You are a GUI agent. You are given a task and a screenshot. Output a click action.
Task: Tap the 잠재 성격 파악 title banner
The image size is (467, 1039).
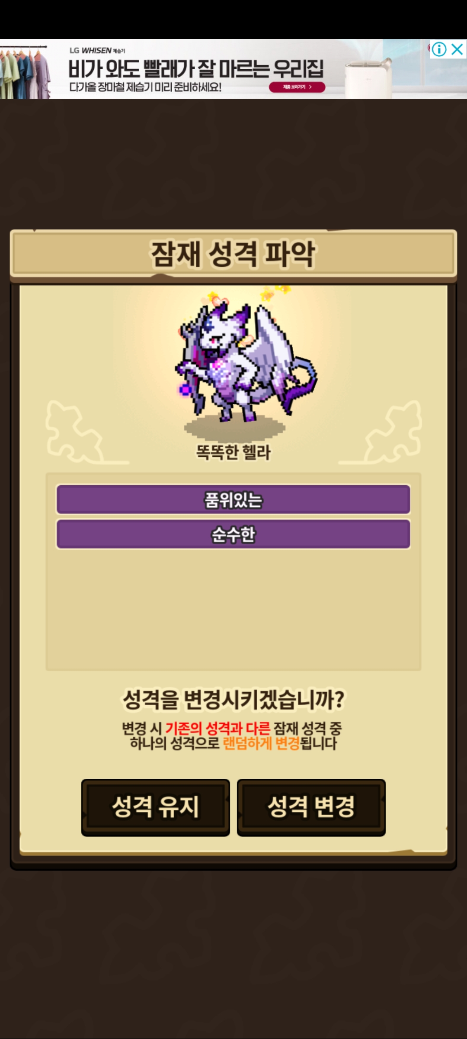pos(233,254)
